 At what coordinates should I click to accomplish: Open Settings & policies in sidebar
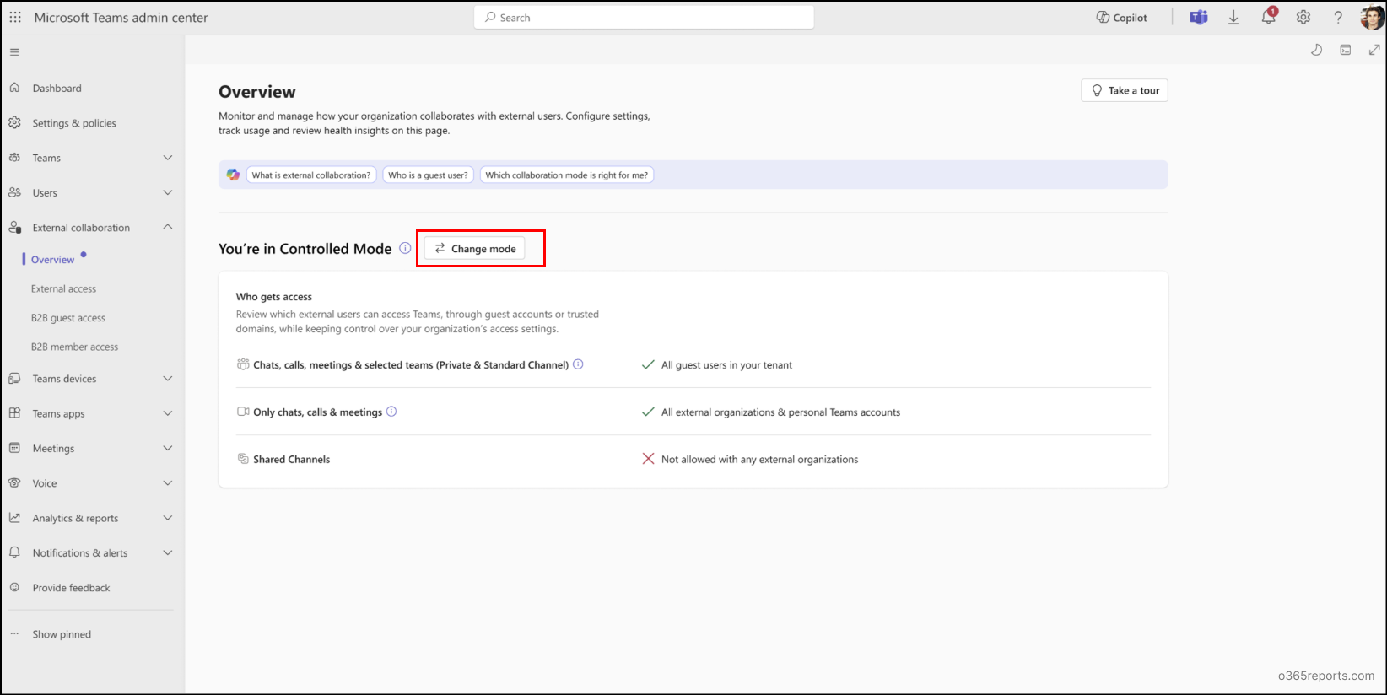coord(74,123)
